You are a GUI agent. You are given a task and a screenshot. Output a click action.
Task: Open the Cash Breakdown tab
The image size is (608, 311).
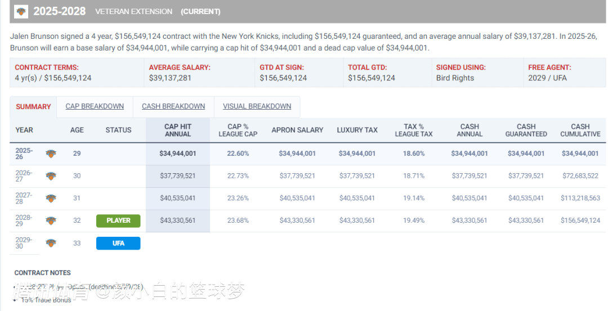click(173, 106)
